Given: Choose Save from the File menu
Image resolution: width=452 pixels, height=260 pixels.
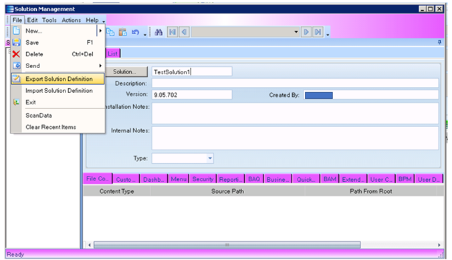Looking at the screenshot, I should 58,42.
